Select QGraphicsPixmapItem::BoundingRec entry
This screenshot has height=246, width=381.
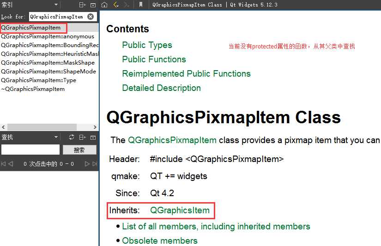click(x=49, y=45)
